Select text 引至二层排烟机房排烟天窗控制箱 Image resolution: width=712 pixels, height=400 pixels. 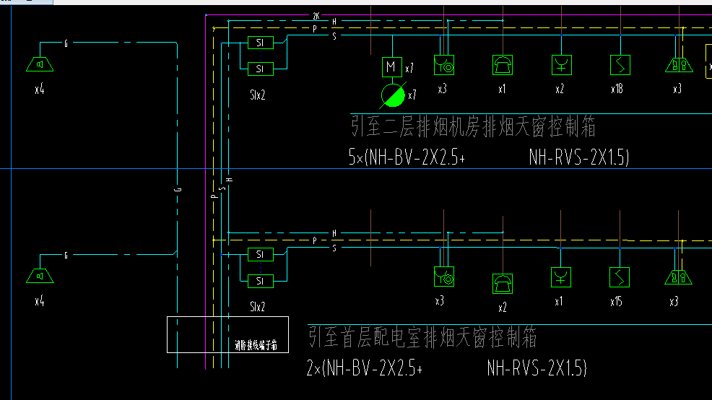(x=473, y=126)
